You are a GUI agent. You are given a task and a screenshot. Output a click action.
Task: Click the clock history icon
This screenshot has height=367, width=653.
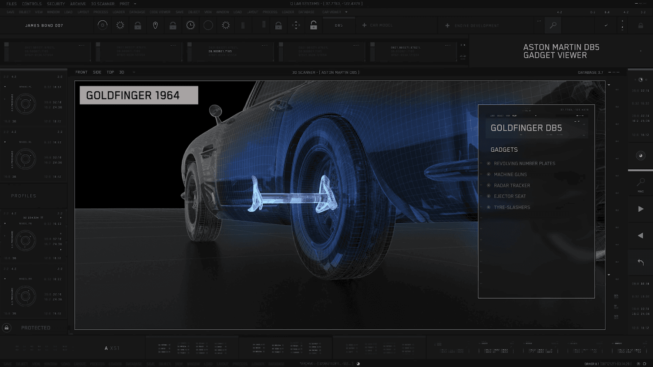[191, 25]
